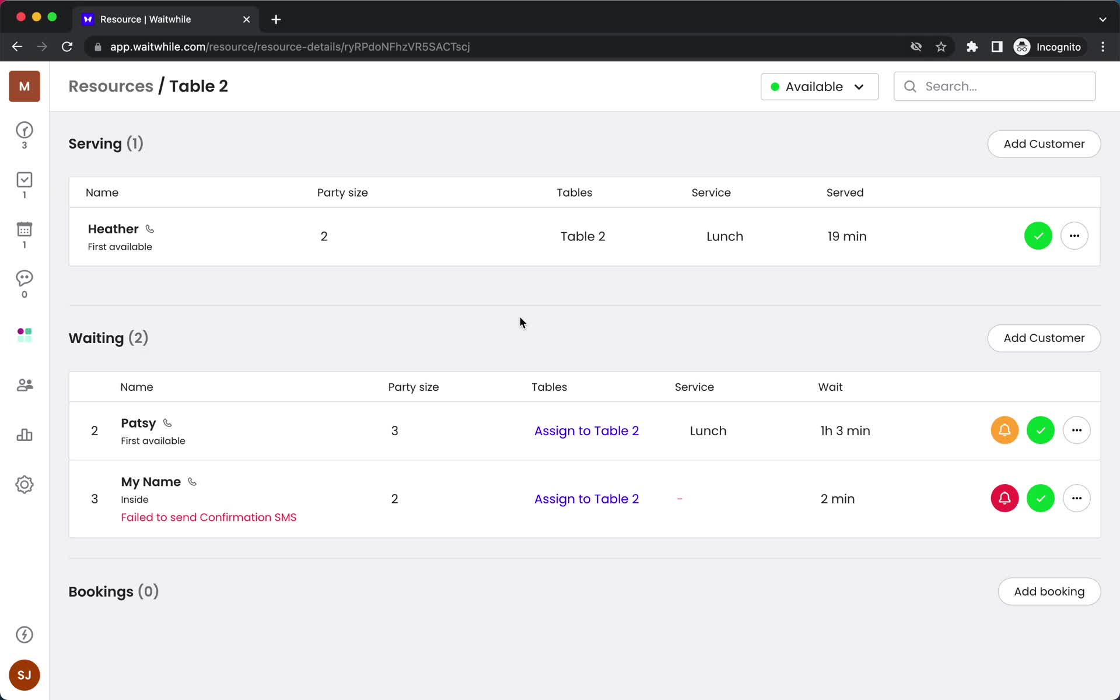Open the team/staff sidebar icon
This screenshot has width=1120, height=700.
coord(24,384)
